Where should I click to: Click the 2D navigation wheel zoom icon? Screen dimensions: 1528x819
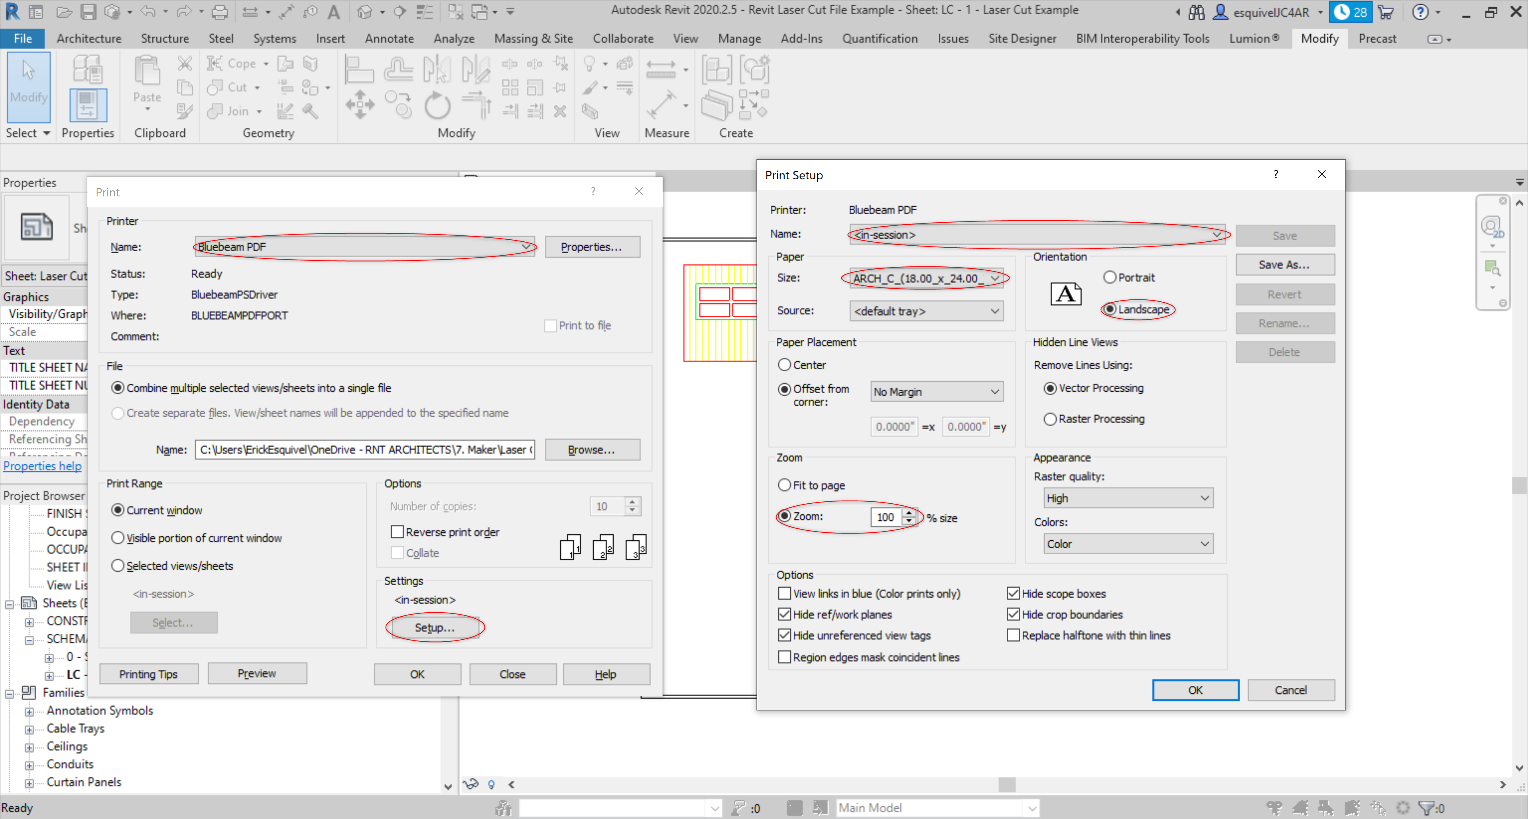point(1492,226)
